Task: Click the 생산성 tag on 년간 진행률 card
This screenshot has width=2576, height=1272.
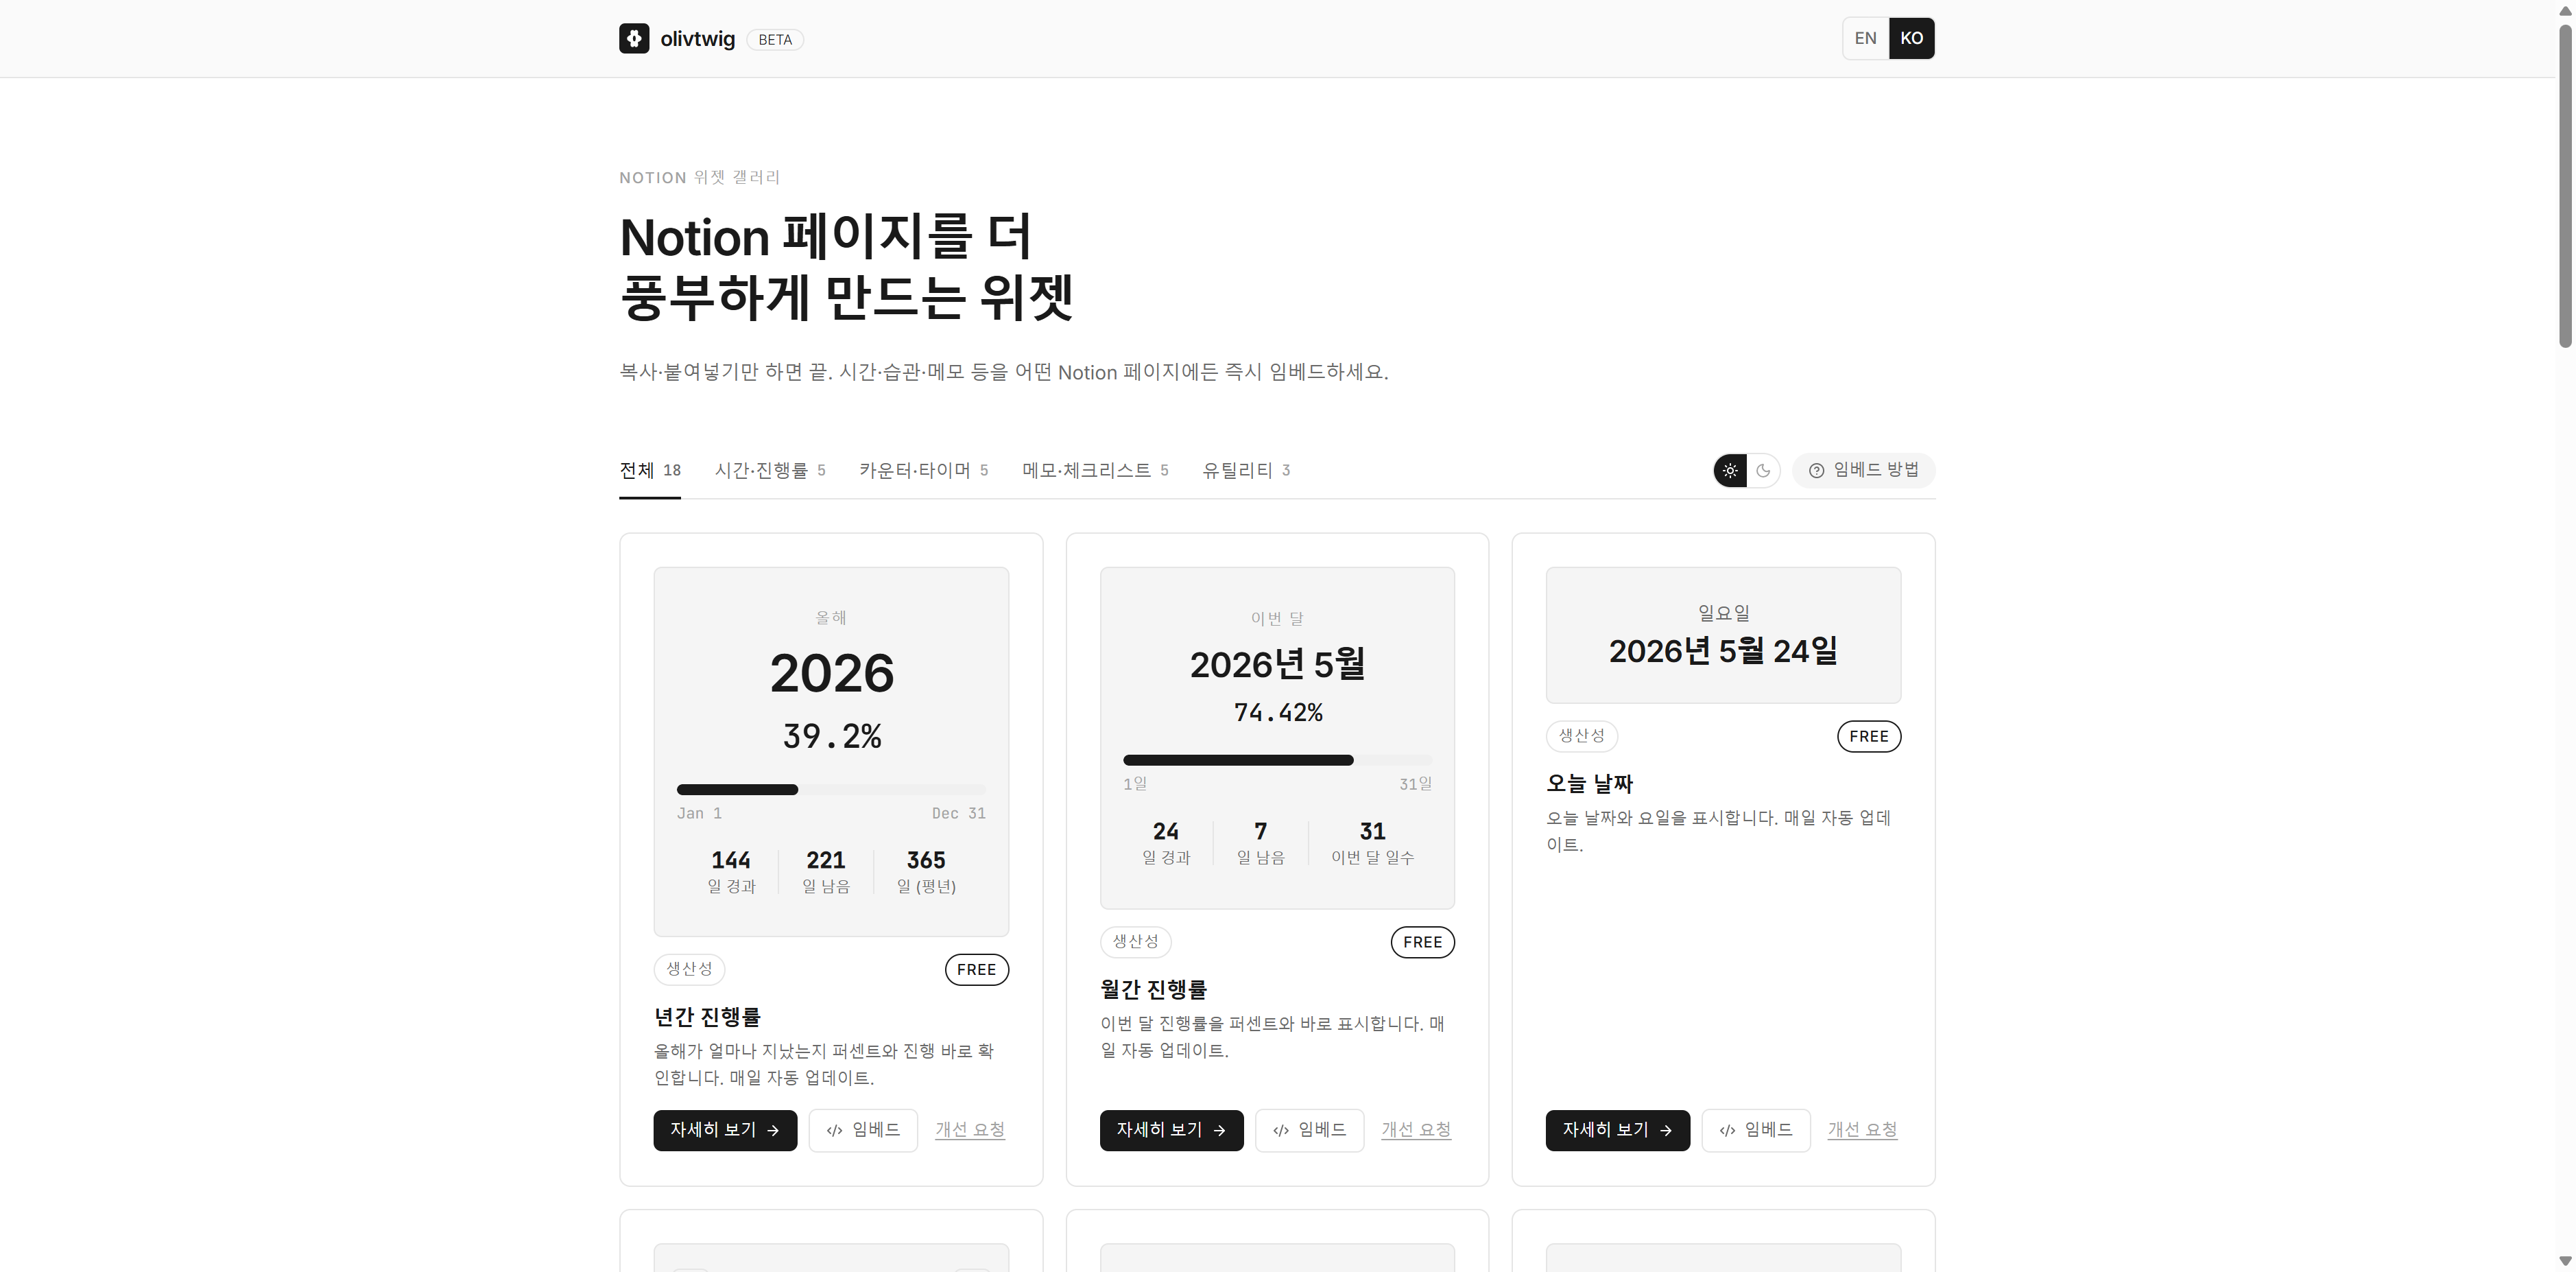Action: click(x=689, y=969)
